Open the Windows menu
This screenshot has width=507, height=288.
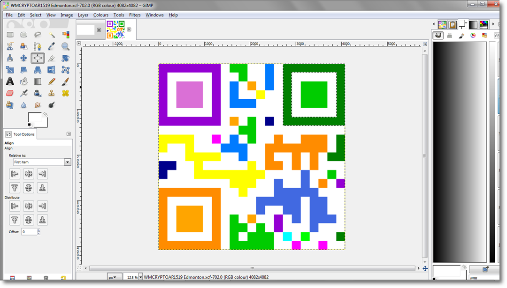point(154,15)
